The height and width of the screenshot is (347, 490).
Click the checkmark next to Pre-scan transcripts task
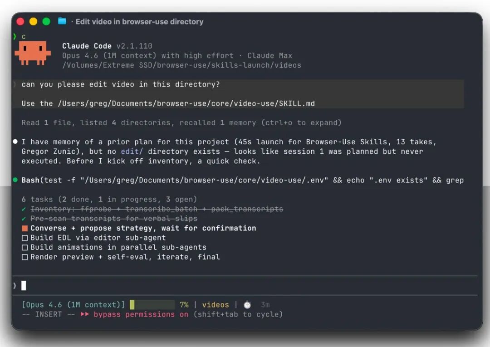tap(24, 219)
